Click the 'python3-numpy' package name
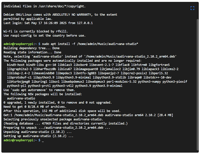This screenshot has width=200, height=154. (x=150, y=82)
